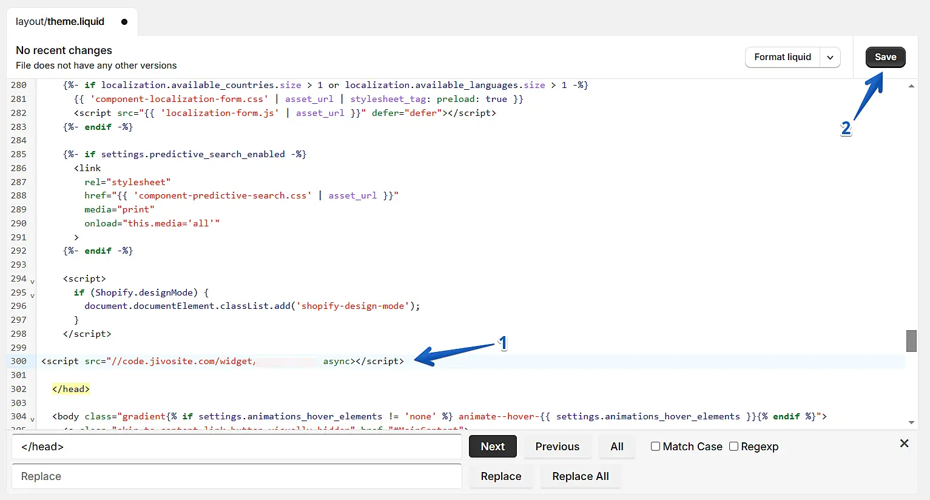
Task: Click the All matches button
Action: tap(616, 447)
